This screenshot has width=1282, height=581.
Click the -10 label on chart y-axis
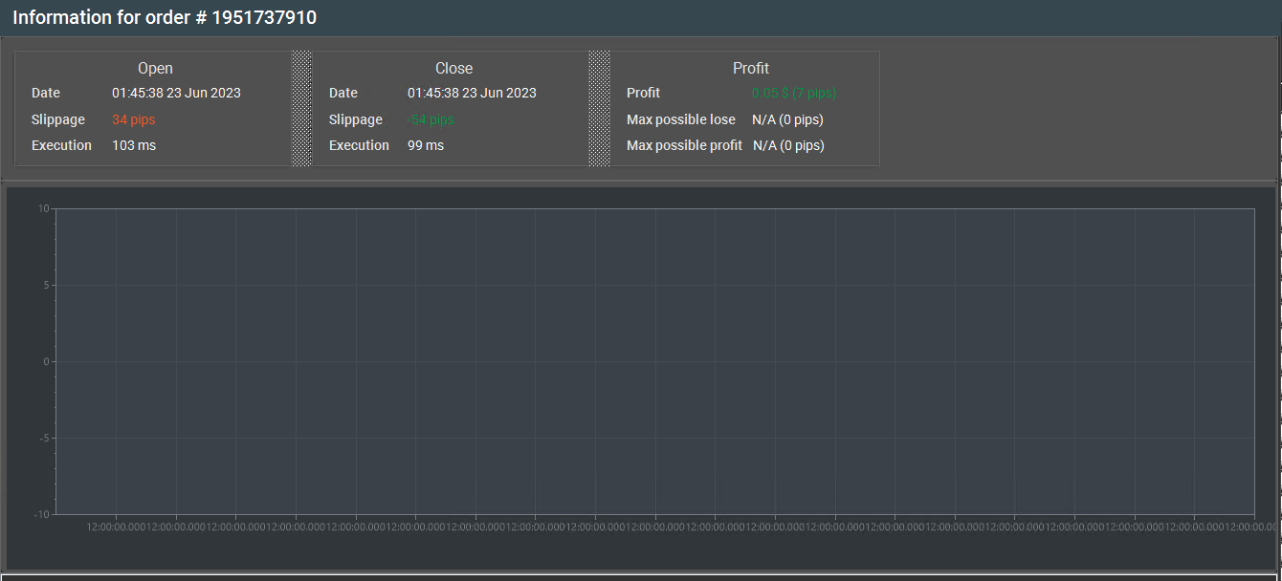point(42,514)
